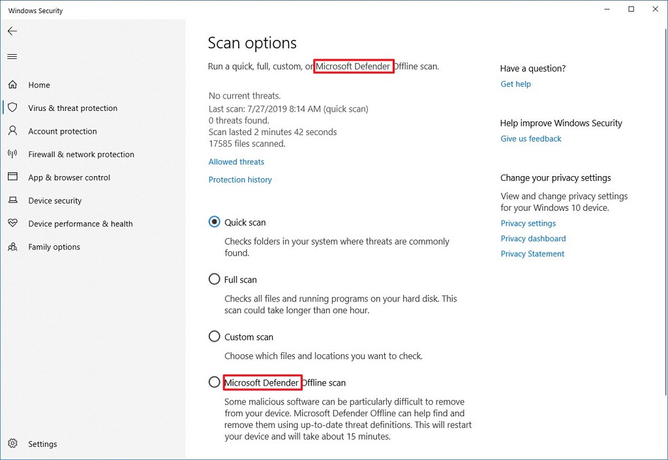Close the Windows Security window
Viewport: 668px width, 460px height.
tap(655, 9)
